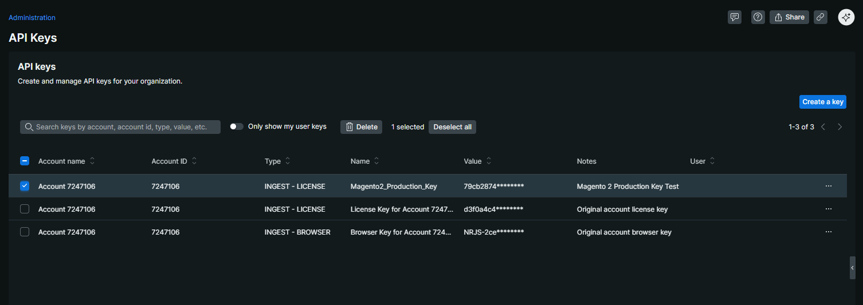
Task: Open the feedback chat icon
Action: (734, 17)
